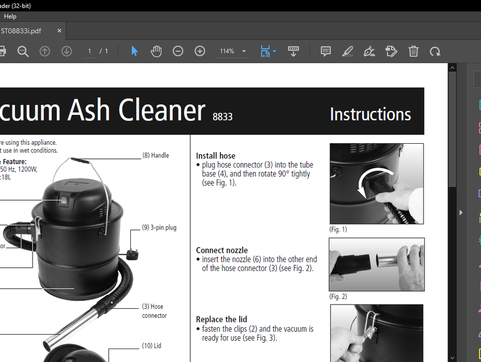
Task: Zoom in using the plus icon
Action: (200, 51)
